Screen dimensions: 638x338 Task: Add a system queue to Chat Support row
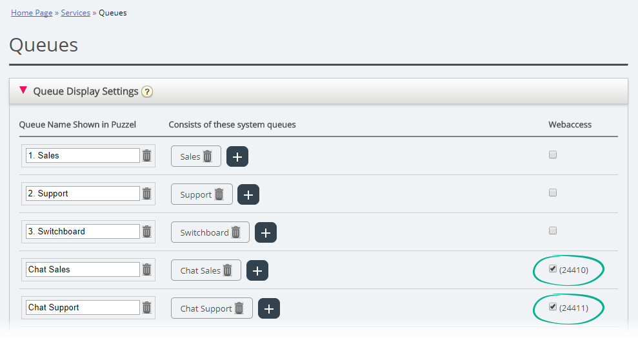(x=269, y=308)
